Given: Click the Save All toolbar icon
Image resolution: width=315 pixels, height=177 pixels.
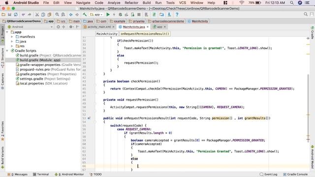Looking at the screenshot, I should click(9, 14).
